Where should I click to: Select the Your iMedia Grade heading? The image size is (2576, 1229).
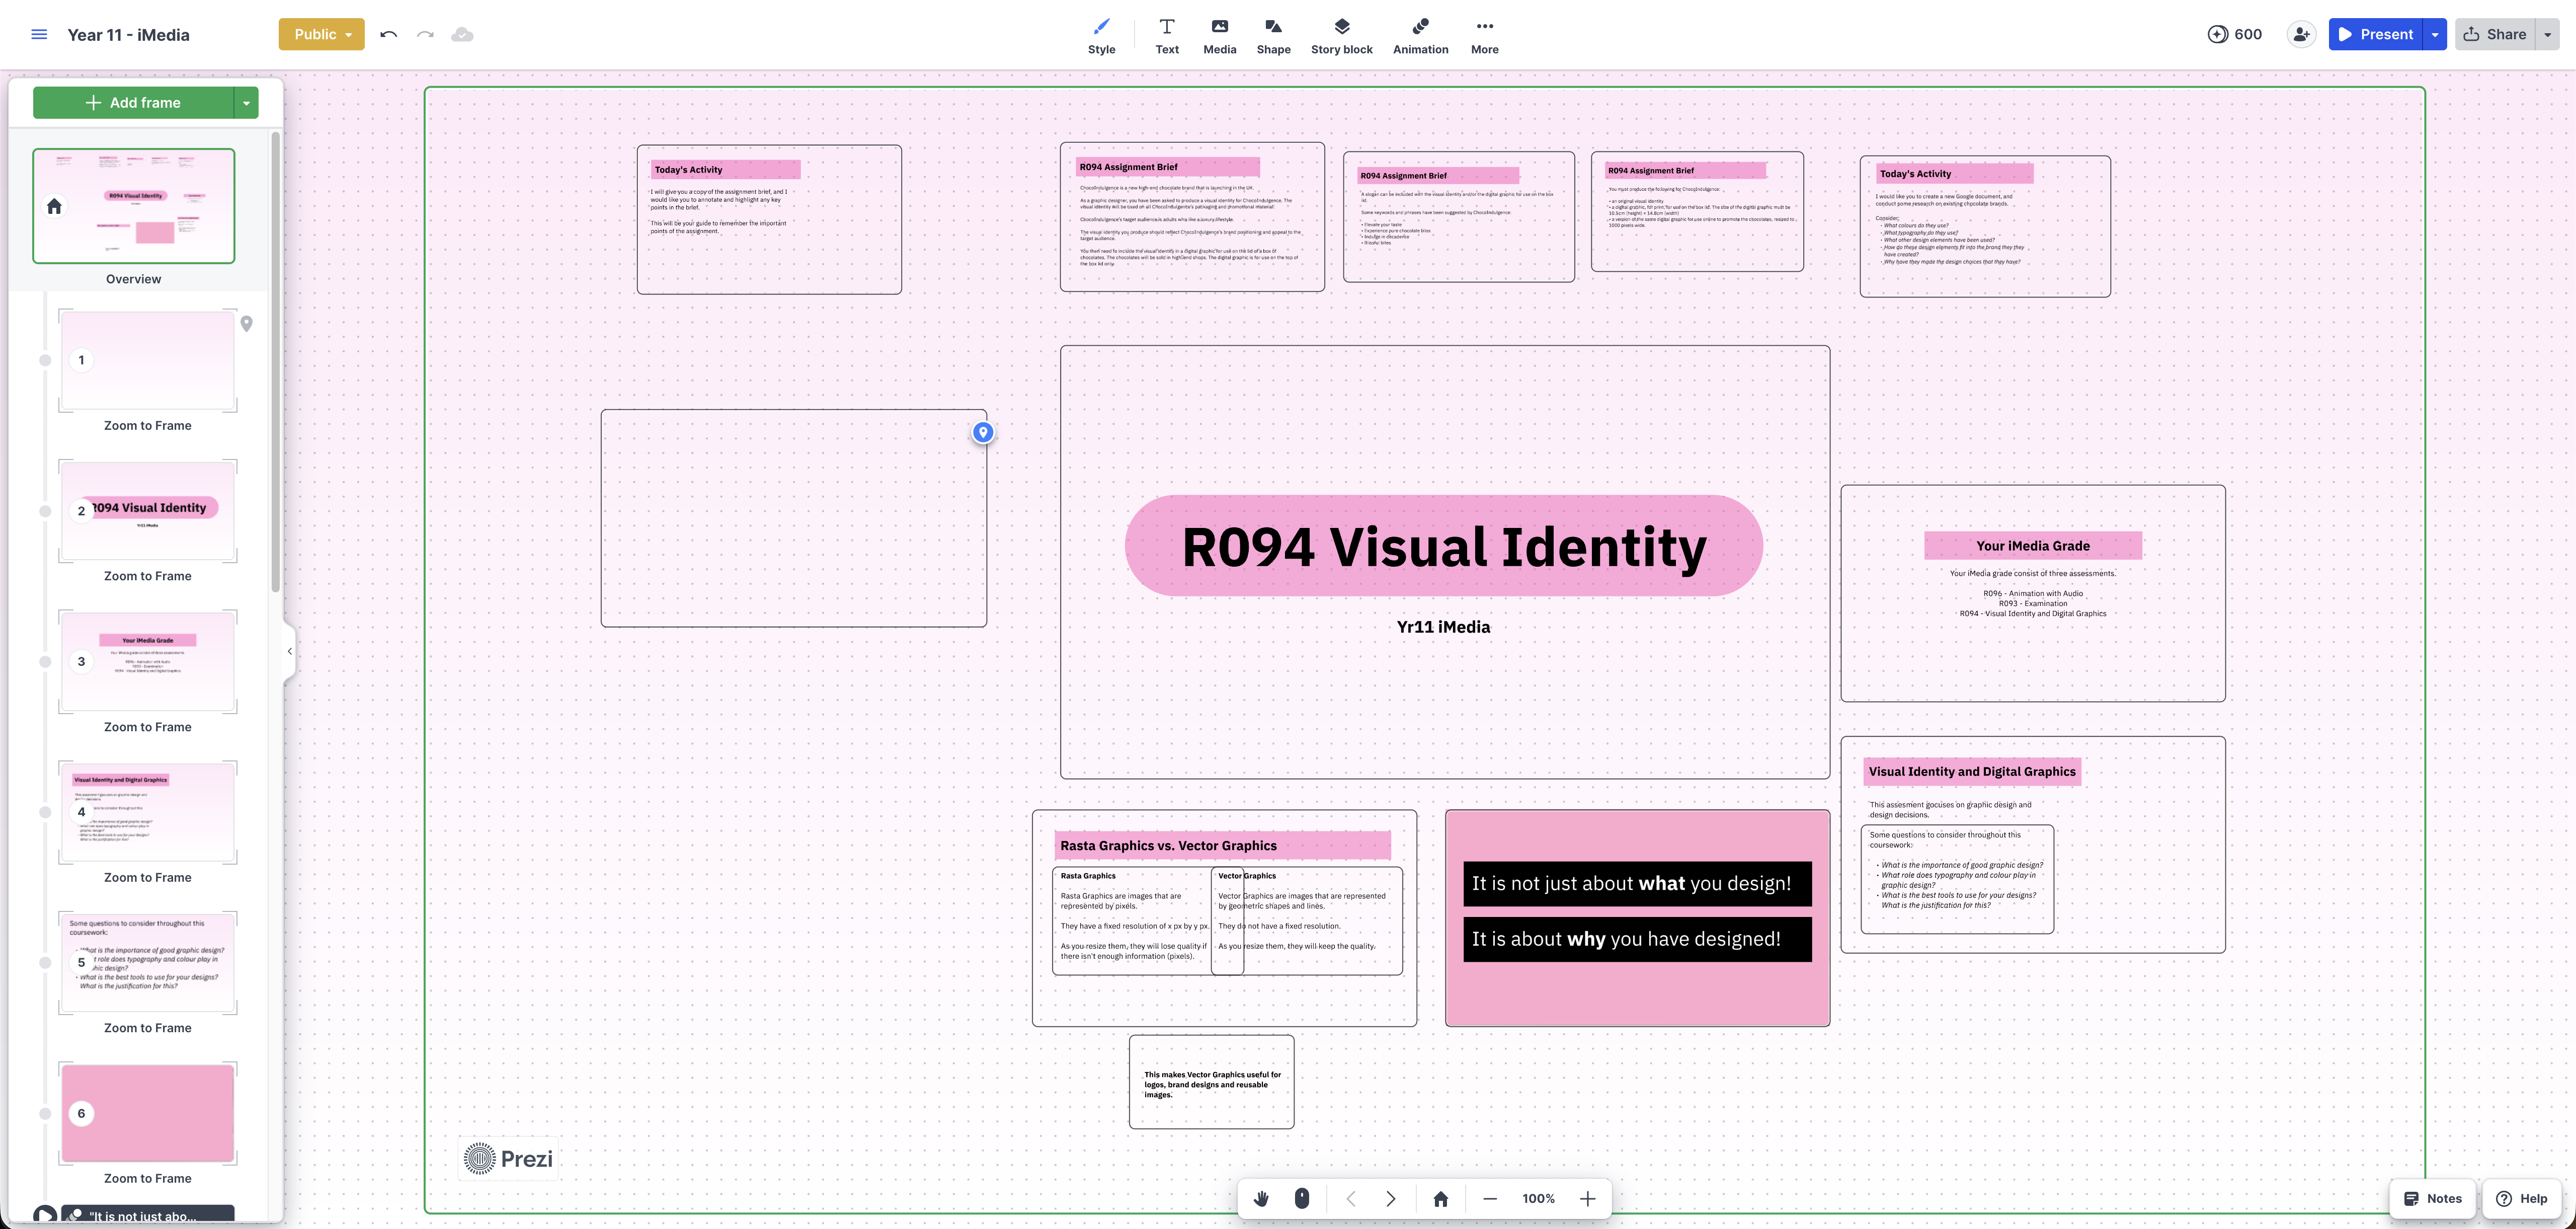[2032, 546]
